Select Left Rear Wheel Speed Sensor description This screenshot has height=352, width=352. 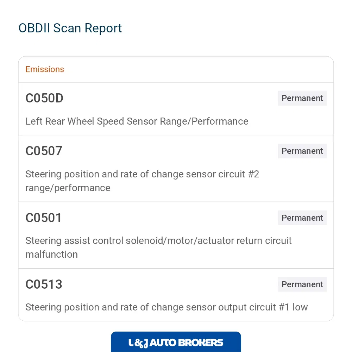click(137, 121)
